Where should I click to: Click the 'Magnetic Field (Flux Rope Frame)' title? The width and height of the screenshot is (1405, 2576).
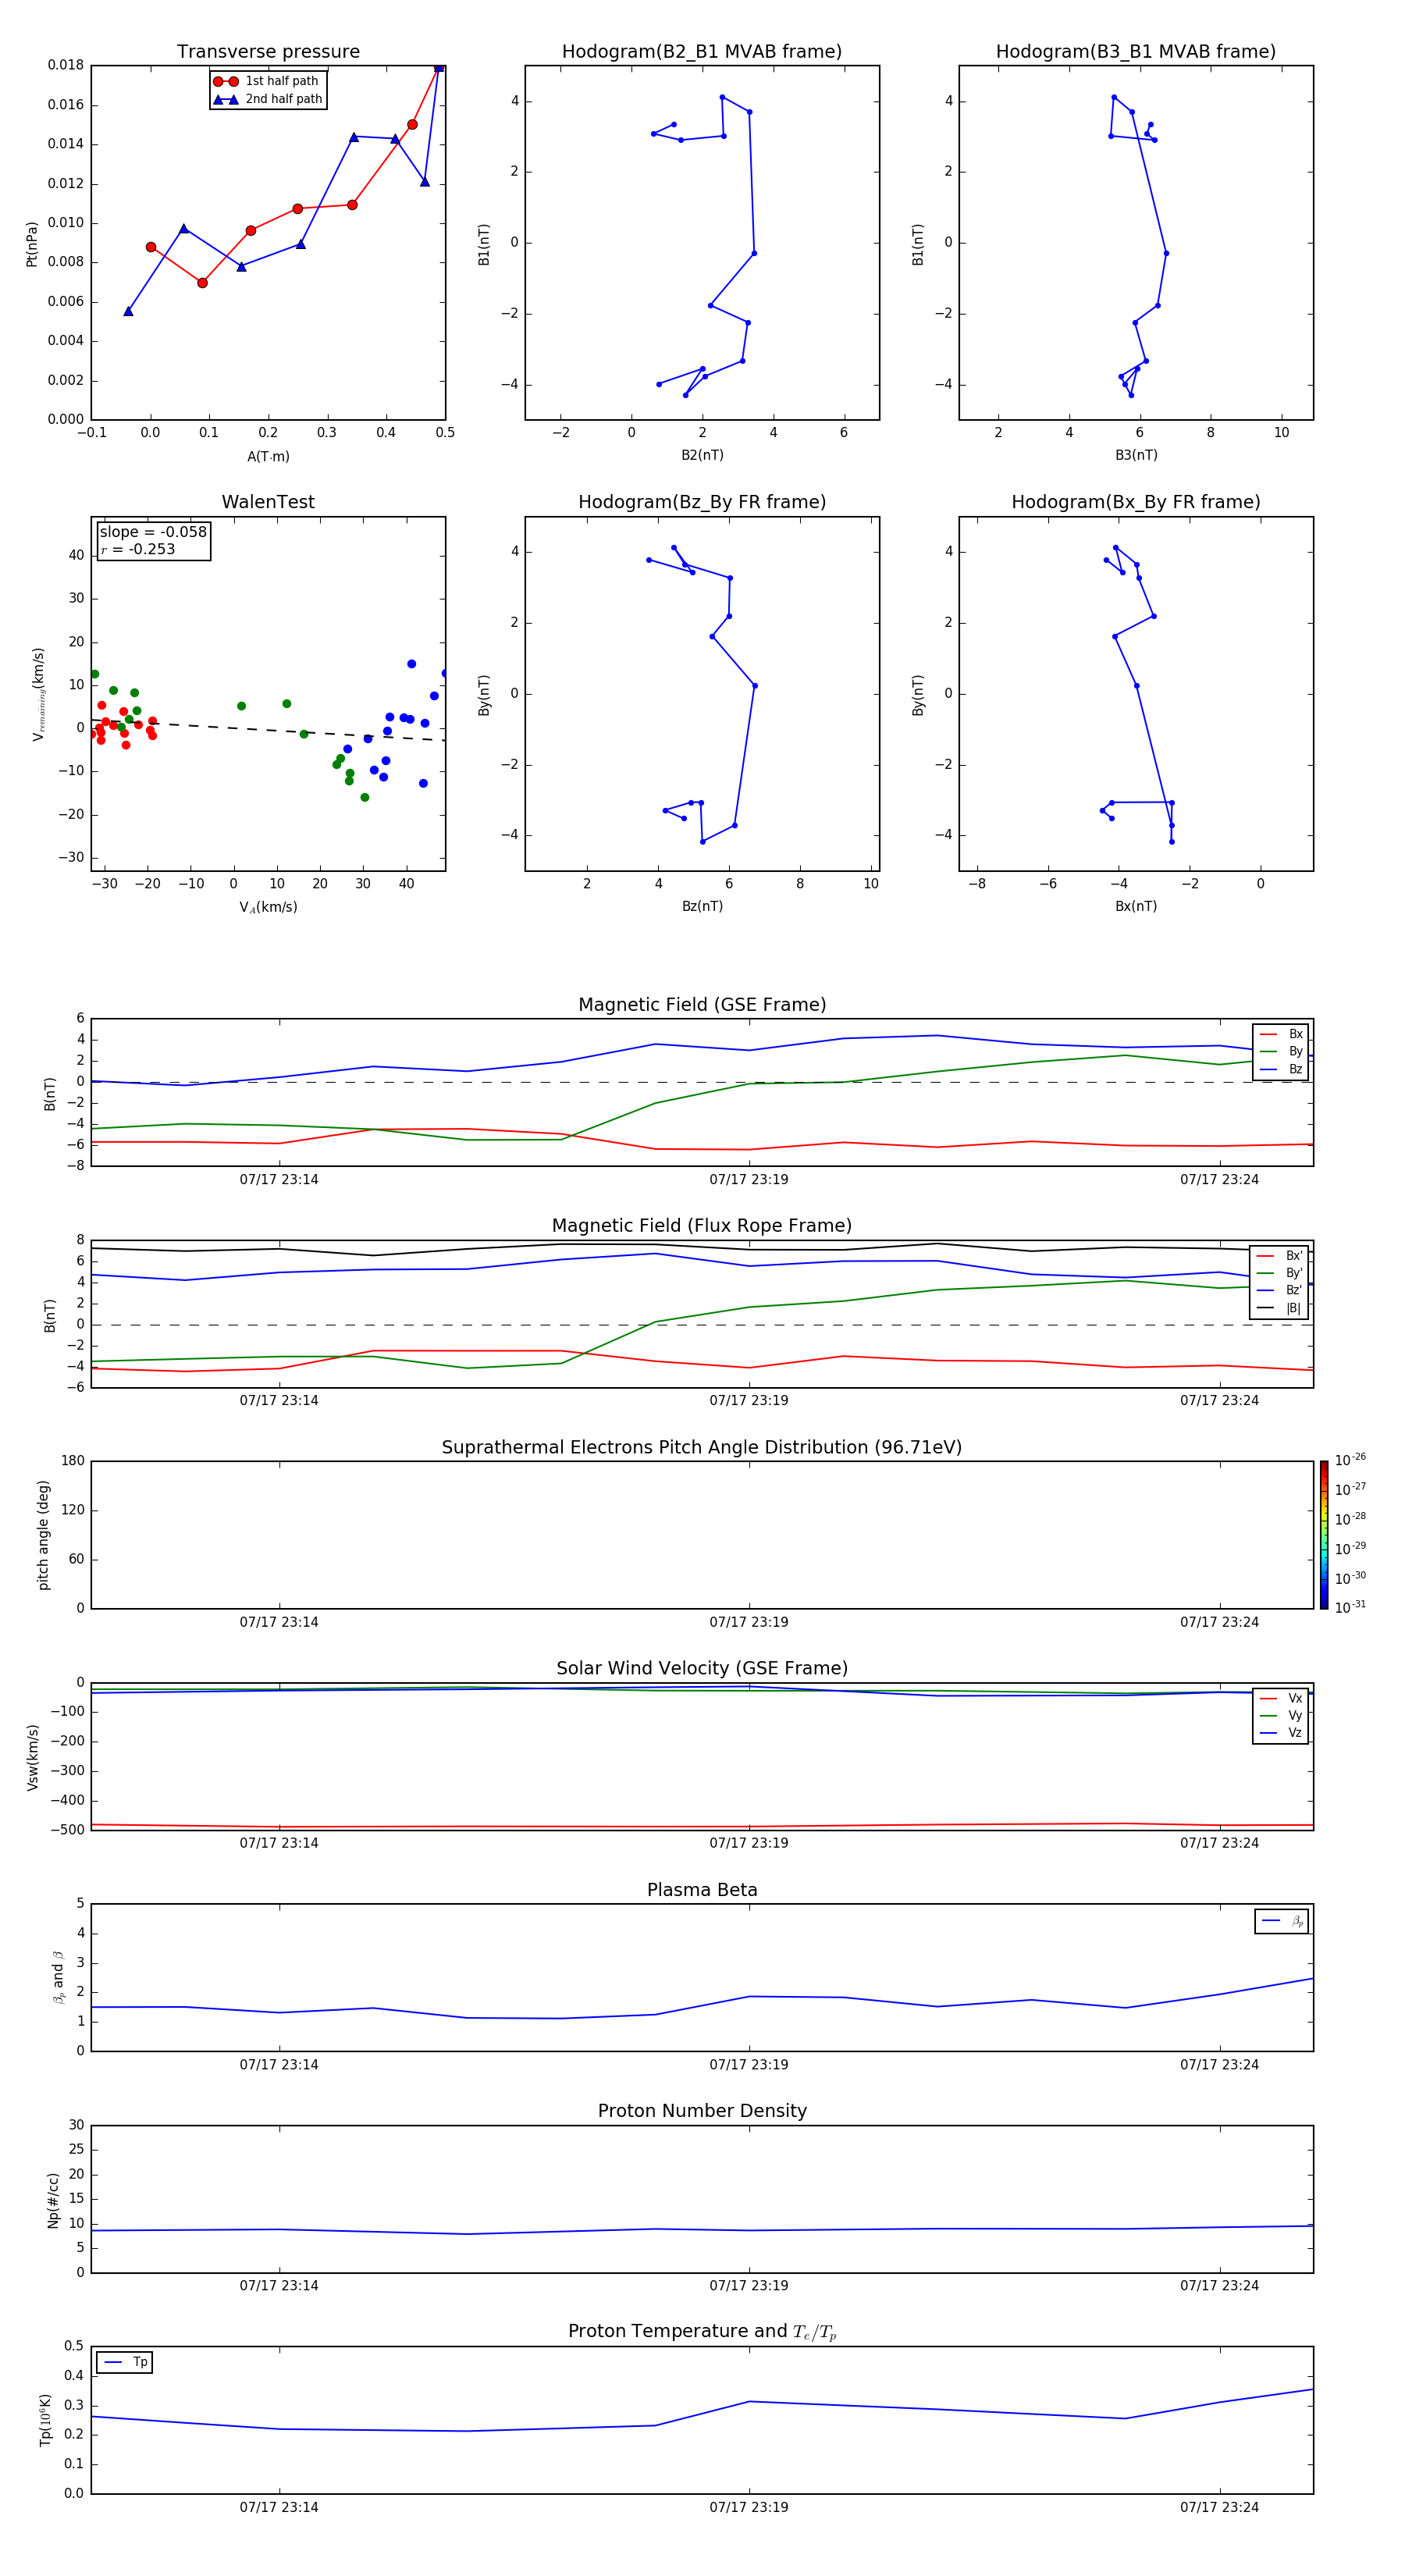[702, 1226]
